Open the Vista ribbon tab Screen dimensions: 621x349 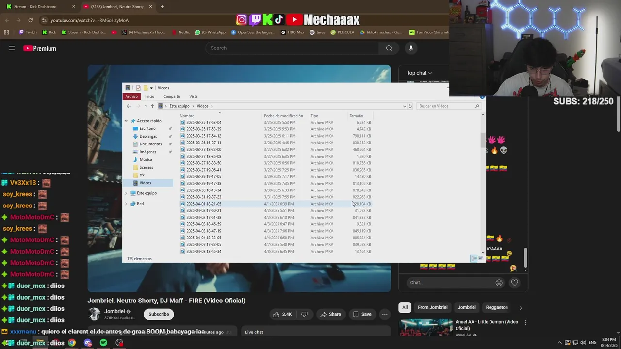click(193, 96)
